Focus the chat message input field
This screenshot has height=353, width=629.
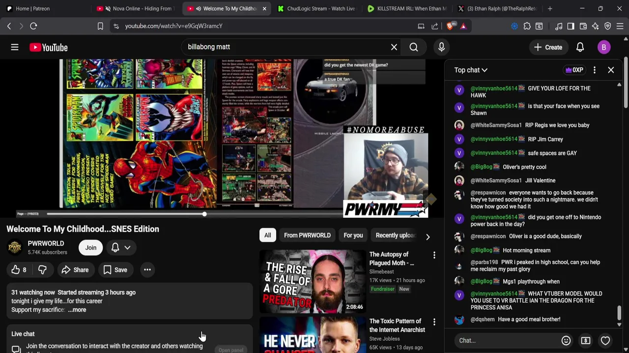pos(506,340)
